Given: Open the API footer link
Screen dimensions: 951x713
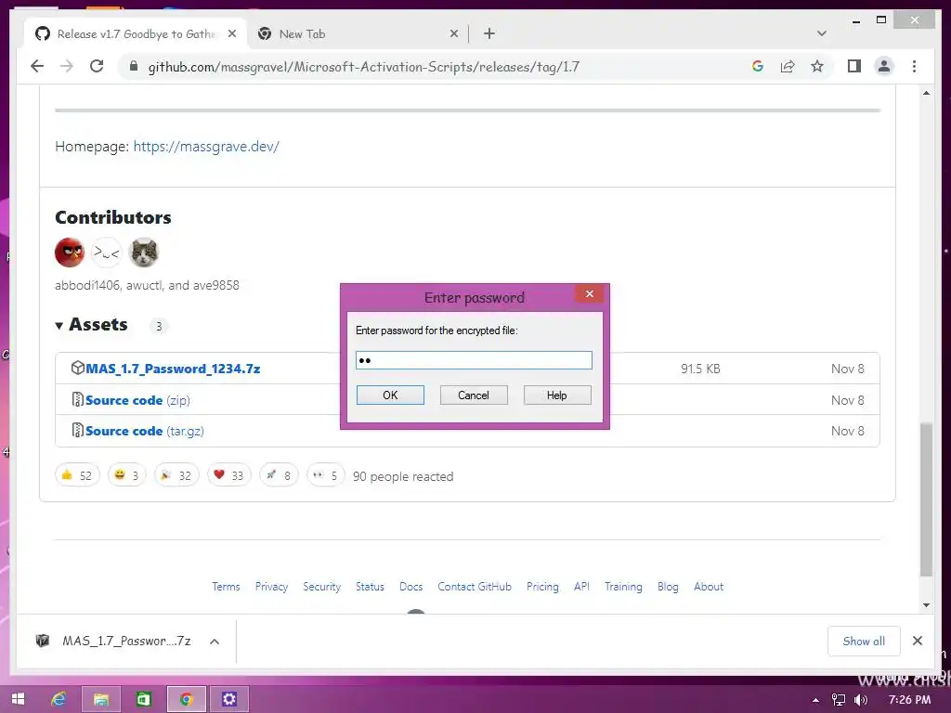Looking at the screenshot, I should [x=581, y=587].
